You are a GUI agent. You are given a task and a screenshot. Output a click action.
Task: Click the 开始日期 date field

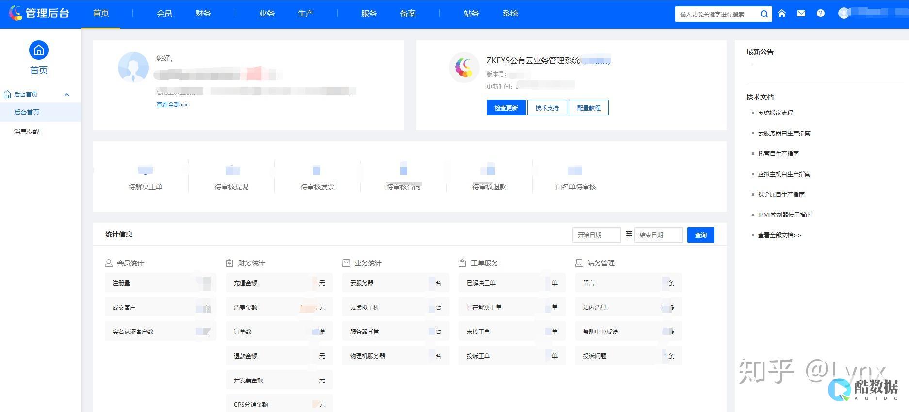click(597, 235)
